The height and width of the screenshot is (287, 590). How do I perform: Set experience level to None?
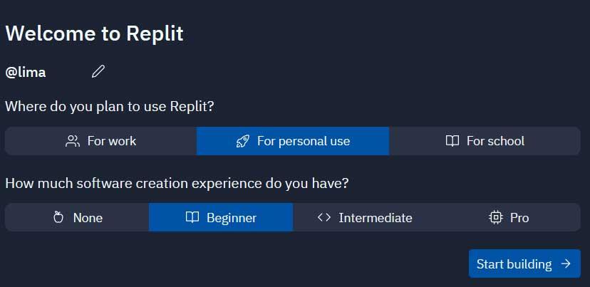pyautogui.click(x=78, y=217)
